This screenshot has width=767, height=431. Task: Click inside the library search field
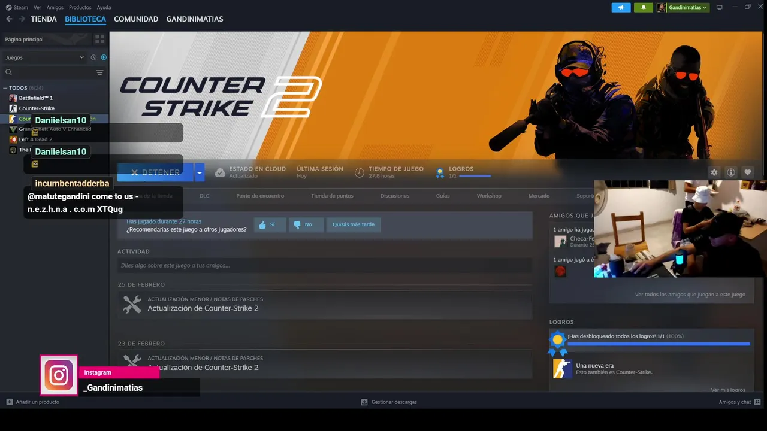pyautogui.click(x=54, y=72)
